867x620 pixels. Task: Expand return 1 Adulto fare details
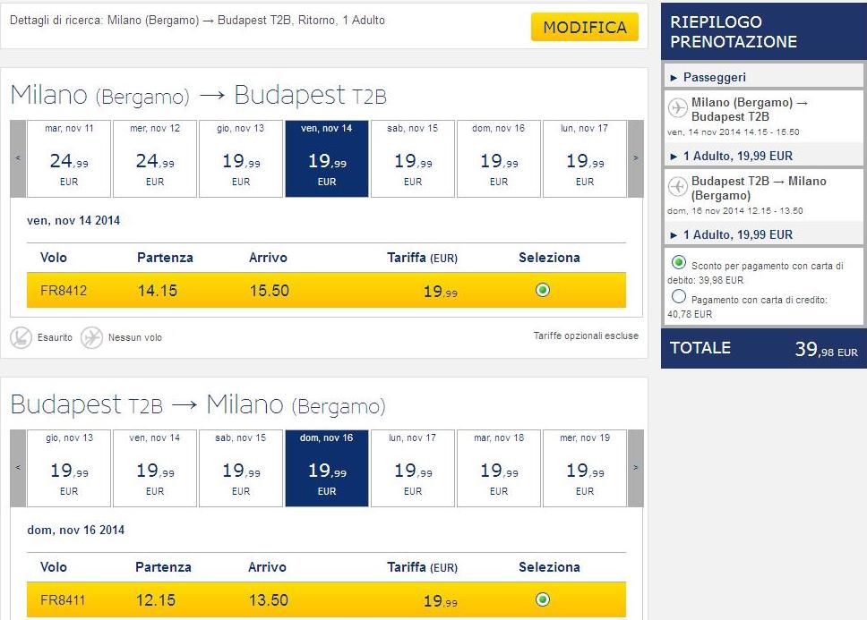tap(731, 234)
